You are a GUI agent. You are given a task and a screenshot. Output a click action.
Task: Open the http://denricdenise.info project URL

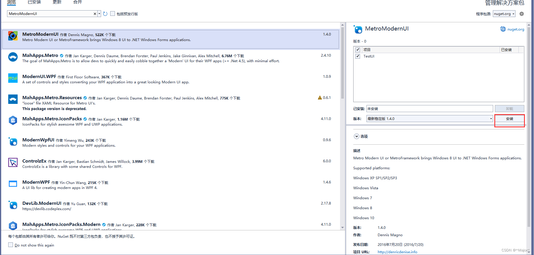[x=397, y=252]
